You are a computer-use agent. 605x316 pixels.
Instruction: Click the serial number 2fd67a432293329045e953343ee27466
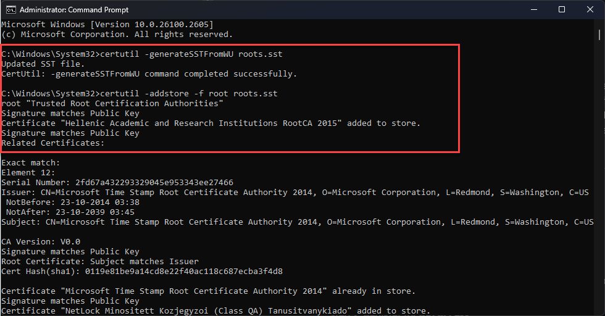154,182
